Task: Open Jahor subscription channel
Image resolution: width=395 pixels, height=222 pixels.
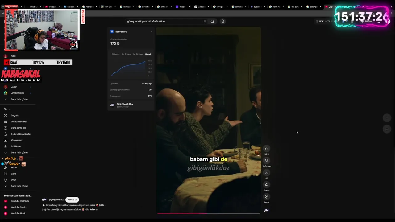Action: (14, 87)
